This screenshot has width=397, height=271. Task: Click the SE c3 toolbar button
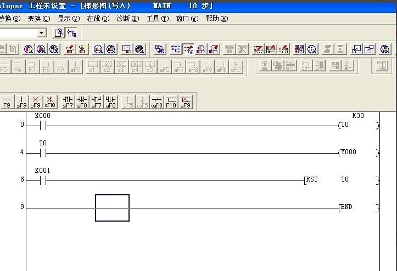click(121, 67)
